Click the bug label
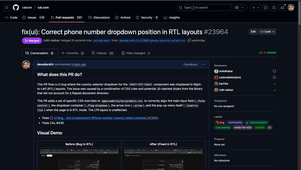Viewport: 301px width, 170px height. [220, 122]
